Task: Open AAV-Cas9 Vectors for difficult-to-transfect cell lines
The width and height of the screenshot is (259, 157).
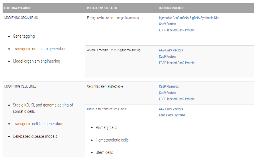Action: pyautogui.click(x=171, y=109)
